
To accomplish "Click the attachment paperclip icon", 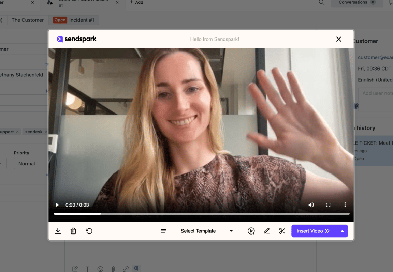I will 113,269.
